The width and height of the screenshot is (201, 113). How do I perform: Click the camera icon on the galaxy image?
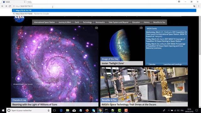click(96, 28)
